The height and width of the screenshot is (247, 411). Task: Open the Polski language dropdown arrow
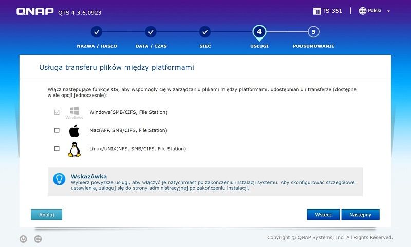388,11
